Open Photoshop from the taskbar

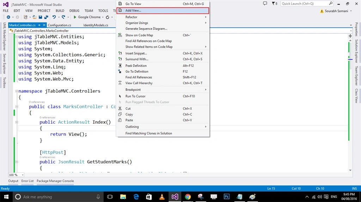(x=227, y=197)
